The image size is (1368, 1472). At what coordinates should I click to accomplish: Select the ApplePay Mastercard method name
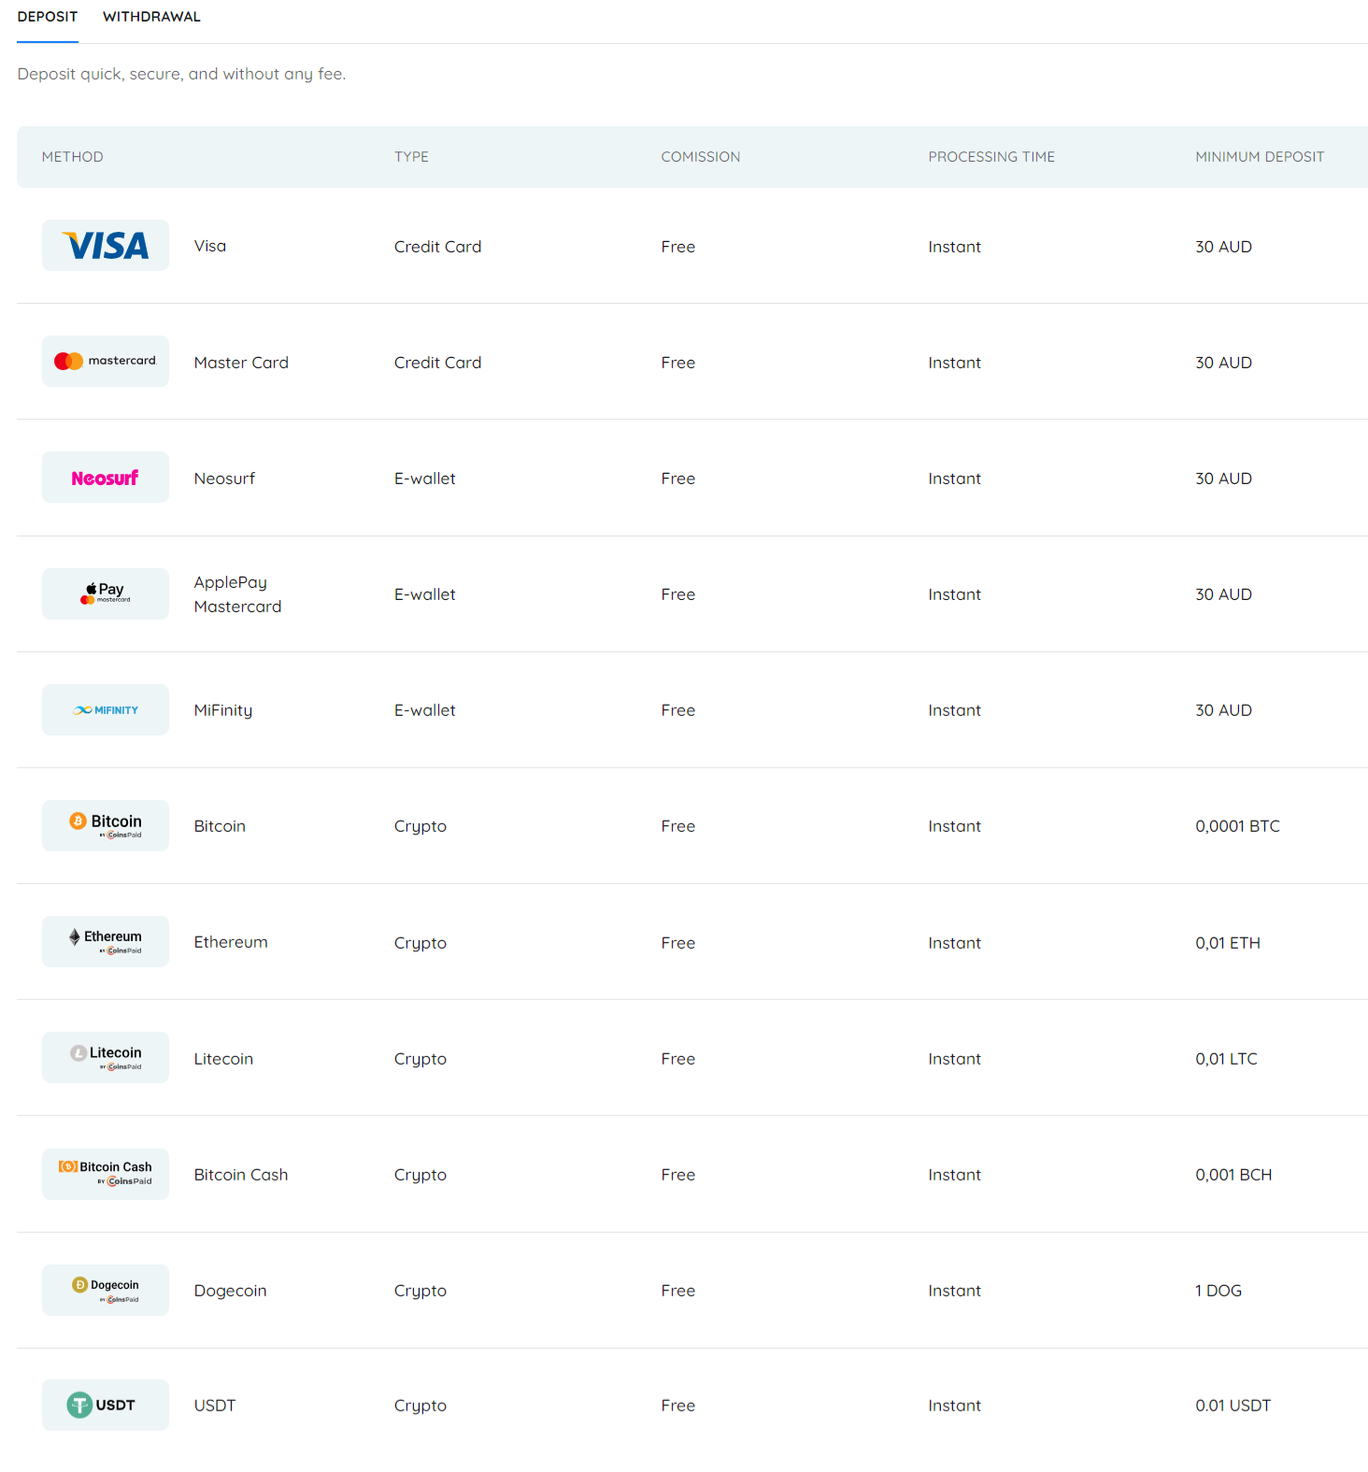[237, 594]
